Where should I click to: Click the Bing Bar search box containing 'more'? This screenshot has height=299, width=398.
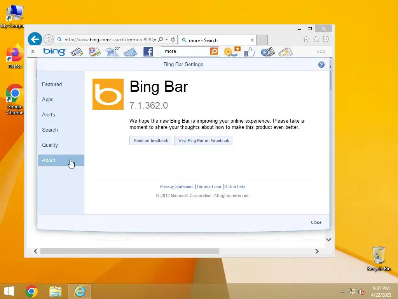pyautogui.click(x=185, y=51)
